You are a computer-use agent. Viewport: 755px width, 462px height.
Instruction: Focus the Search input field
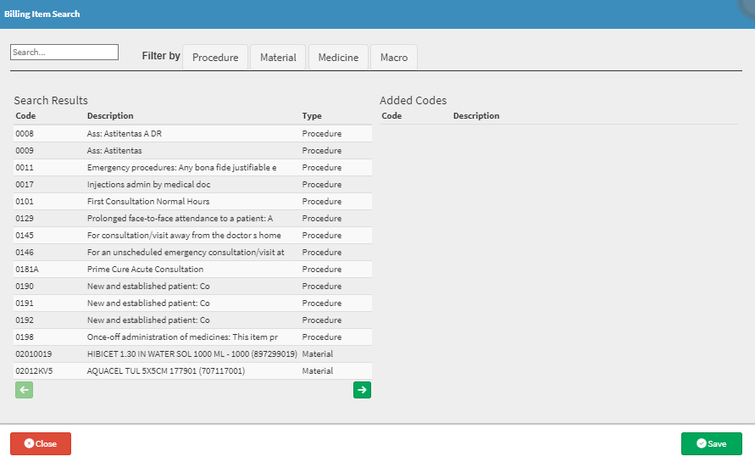click(64, 53)
